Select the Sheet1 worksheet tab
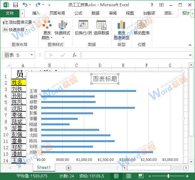The width and height of the screenshot is (195, 180). point(44,168)
